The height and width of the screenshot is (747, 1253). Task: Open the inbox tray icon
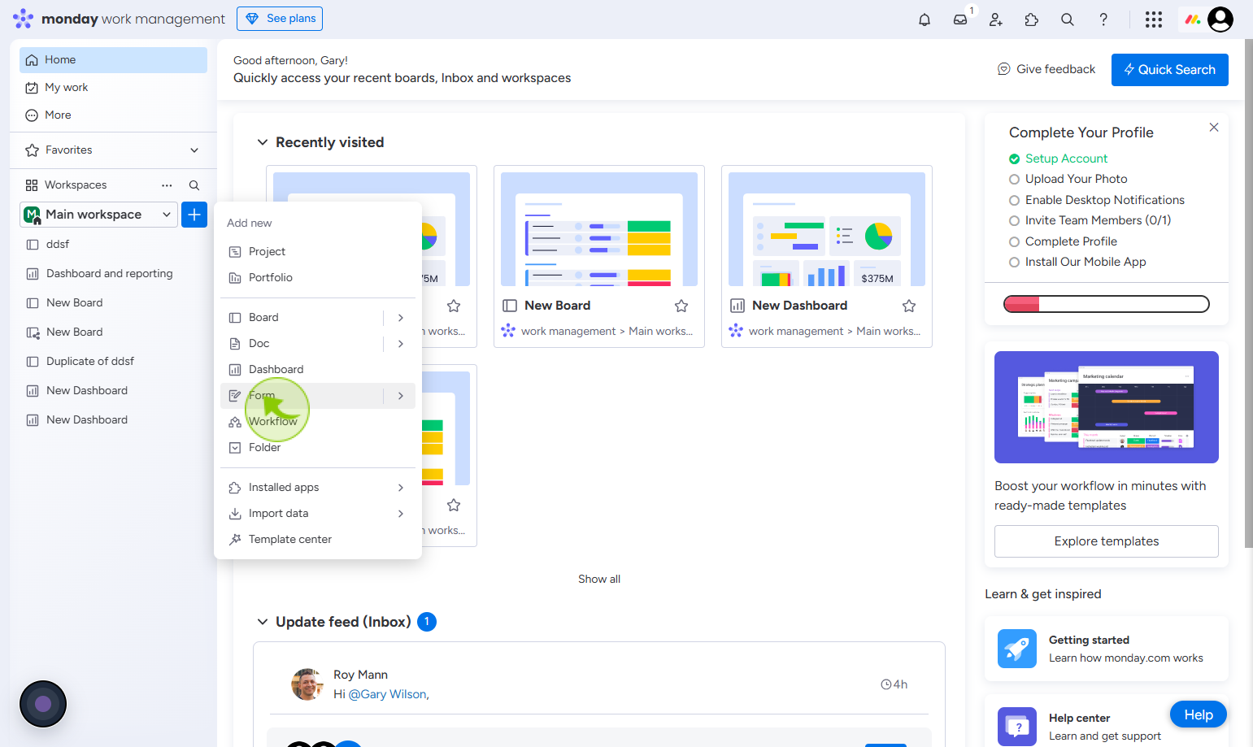(x=960, y=20)
